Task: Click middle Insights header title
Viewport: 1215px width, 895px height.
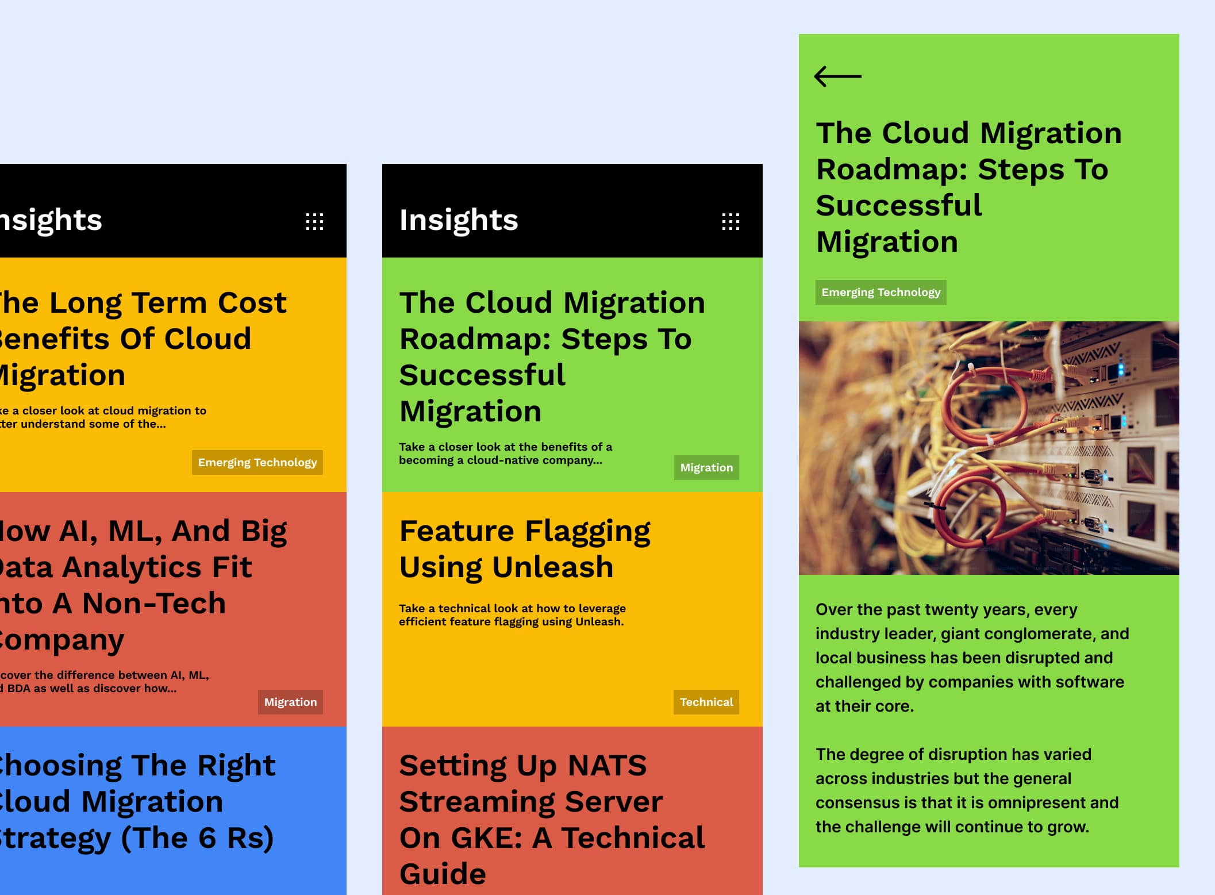Action: [x=459, y=220]
